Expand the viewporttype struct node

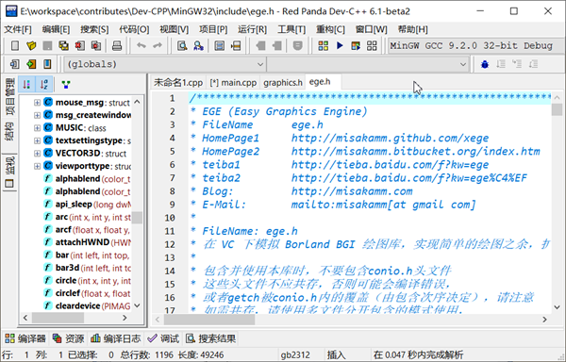tap(37, 166)
